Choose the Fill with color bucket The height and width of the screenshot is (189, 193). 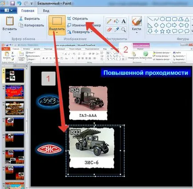click(x=117, y=21)
